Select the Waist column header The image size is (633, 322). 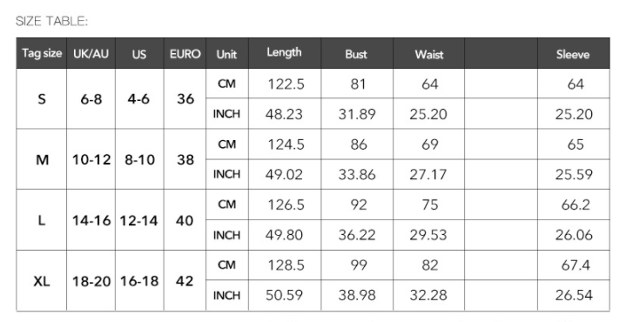point(428,53)
